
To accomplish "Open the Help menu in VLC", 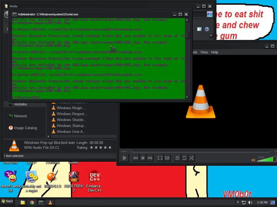I will pos(215,52).
